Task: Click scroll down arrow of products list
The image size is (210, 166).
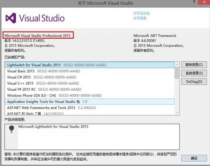Action: tap(177, 113)
